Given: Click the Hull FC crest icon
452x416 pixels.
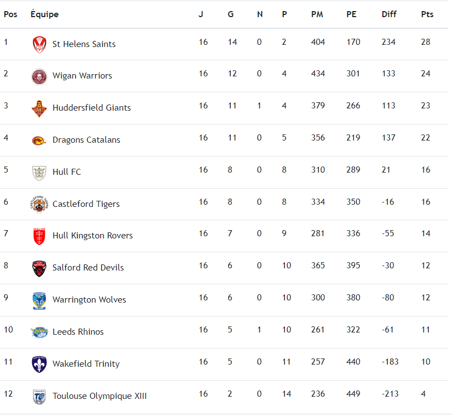Looking at the screenshot, I should (x=39, y=173).
